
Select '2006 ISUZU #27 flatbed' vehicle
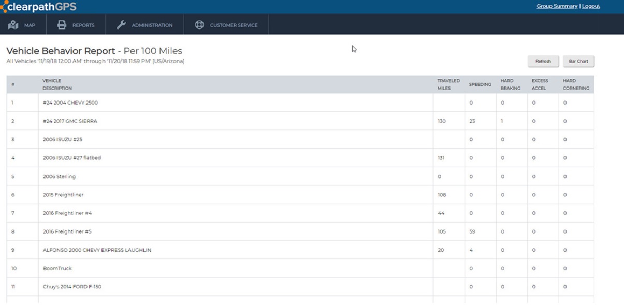(x=72, y=158)
